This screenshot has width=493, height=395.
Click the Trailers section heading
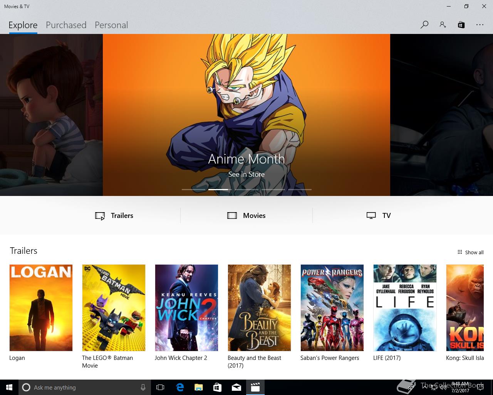(23, 251)
